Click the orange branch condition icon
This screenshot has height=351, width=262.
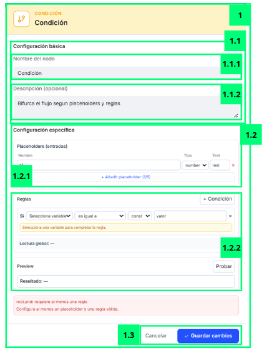click(21, 19)
